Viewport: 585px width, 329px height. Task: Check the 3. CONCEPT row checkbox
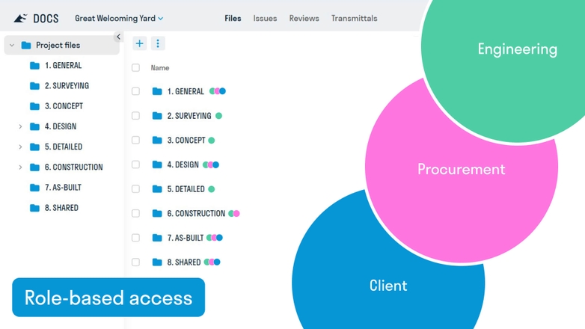(136, 141)
